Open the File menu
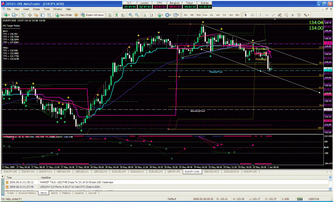 pos(9,10)
